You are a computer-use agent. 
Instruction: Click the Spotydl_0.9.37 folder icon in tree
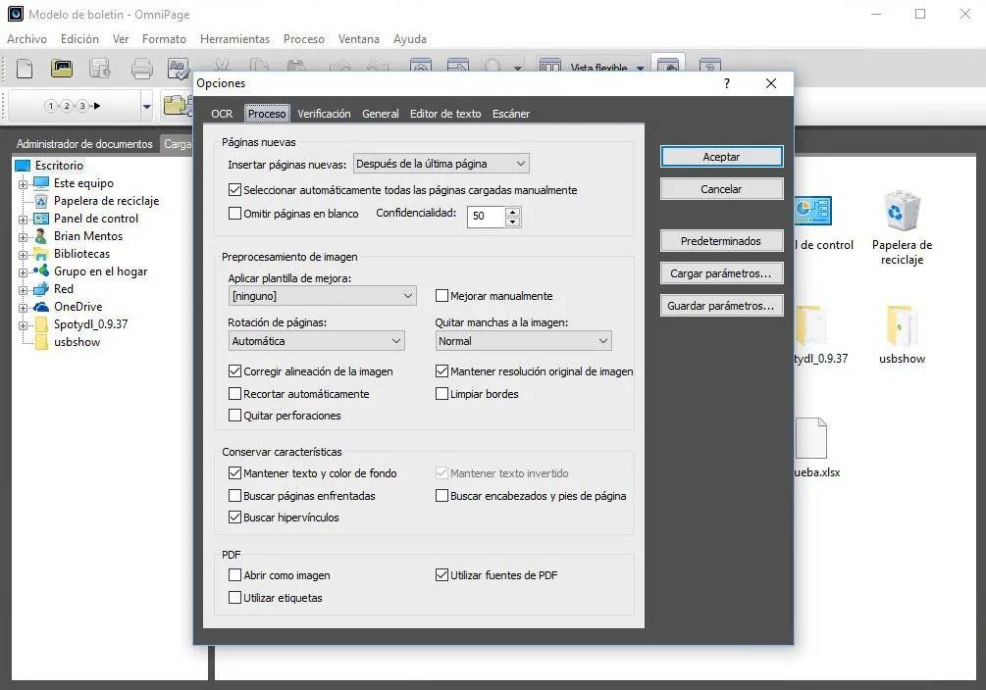(x=41, y=324)
